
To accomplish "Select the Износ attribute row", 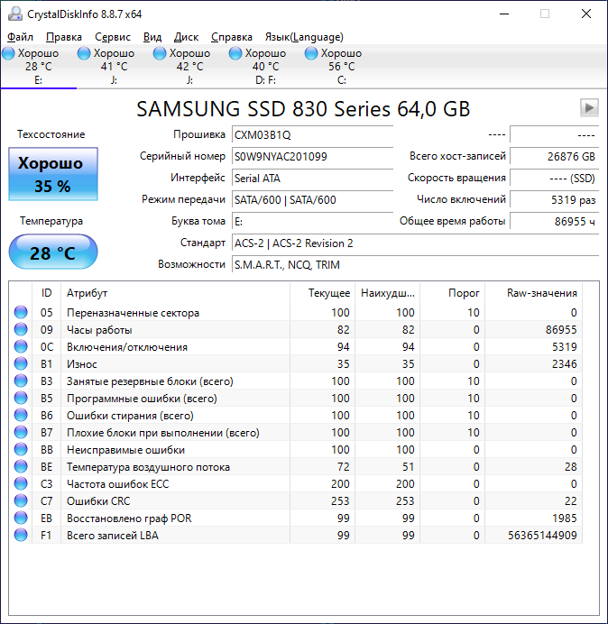I will click(296, 363).
